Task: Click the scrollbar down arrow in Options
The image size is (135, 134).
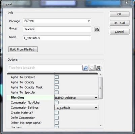Action: point(101,125)
